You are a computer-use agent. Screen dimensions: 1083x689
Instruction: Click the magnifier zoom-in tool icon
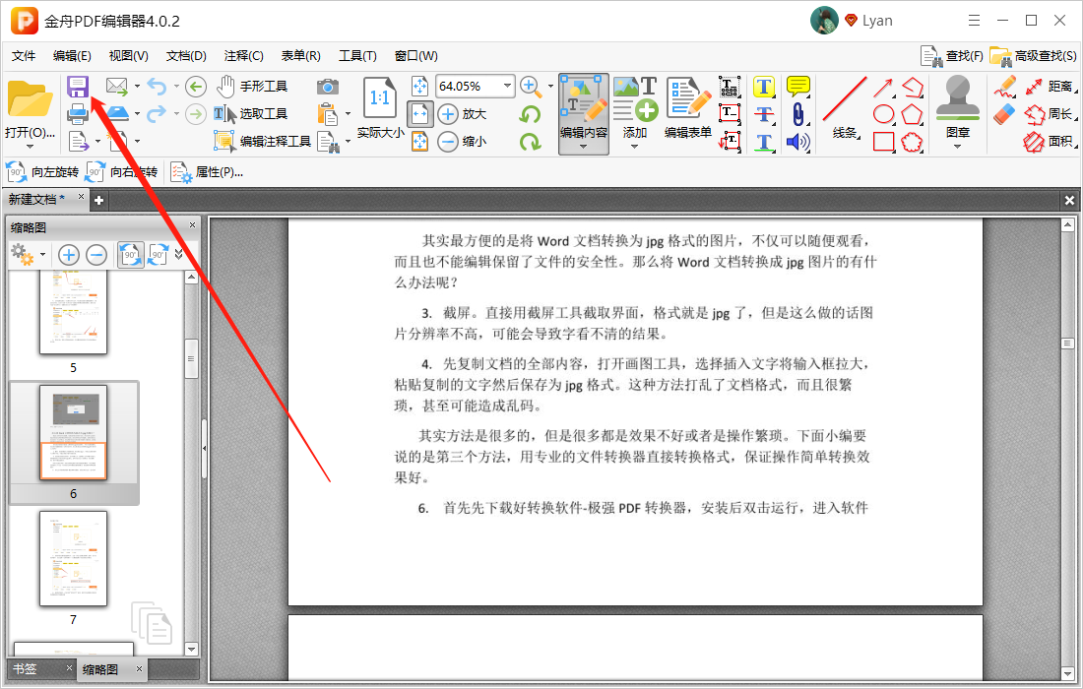pos(530,87)
